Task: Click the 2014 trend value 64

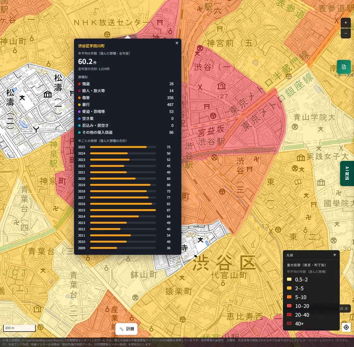Action: pos(168,216)
